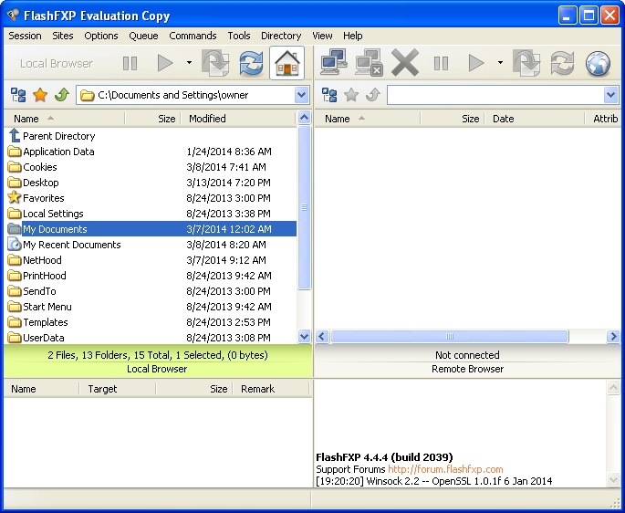Click the local pane transfer queue icon

(x=215, y=63)
